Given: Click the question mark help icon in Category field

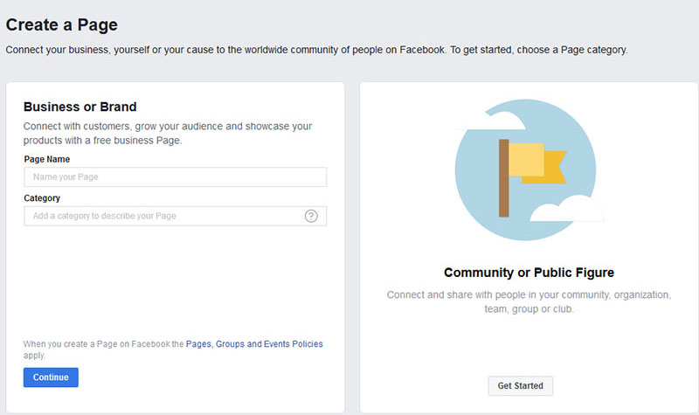Looking at the screenshot, I should (x=311, y=216).
